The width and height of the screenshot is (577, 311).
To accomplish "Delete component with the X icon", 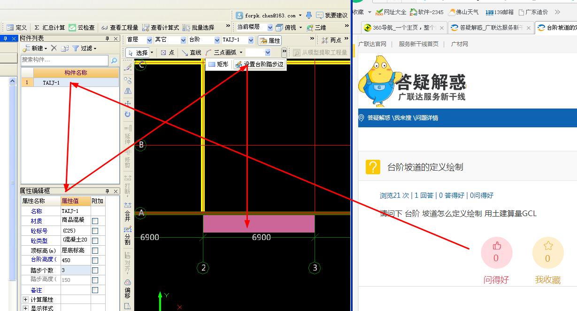I will [54, 48].
